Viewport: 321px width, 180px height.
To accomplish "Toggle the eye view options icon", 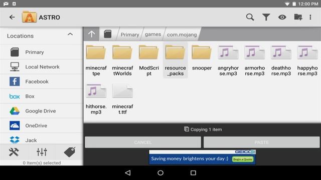I will (282, 17).
